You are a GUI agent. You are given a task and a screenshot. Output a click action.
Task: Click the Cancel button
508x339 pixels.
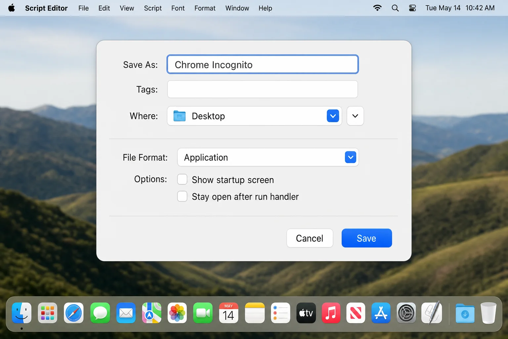(310, 238)
